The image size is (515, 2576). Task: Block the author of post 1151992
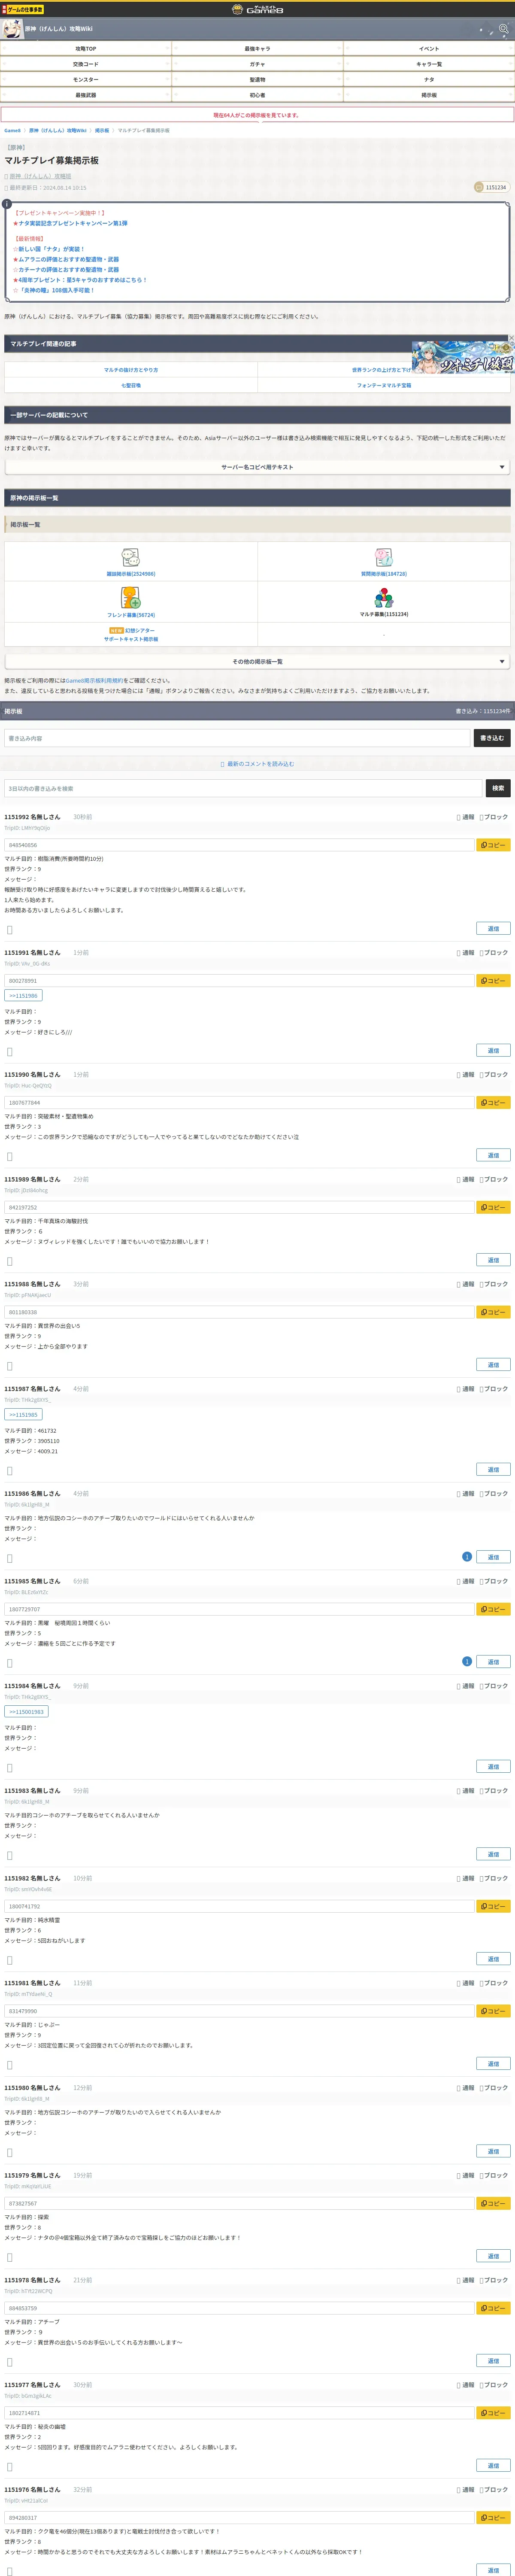pyautogui.click(x=494, y=817)
